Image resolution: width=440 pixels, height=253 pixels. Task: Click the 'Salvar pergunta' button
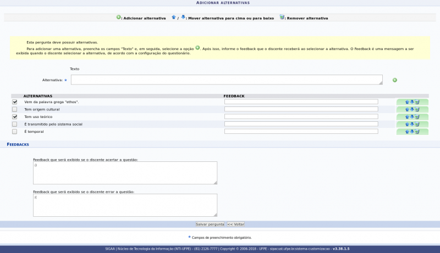210,224
